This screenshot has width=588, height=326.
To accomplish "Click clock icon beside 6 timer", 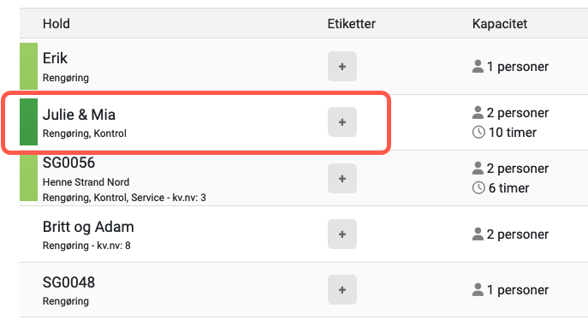I will pos(478,187).
